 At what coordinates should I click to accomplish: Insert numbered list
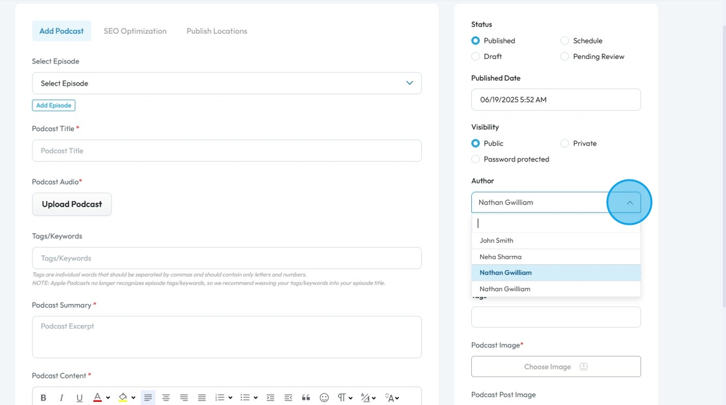coord(220,398)
